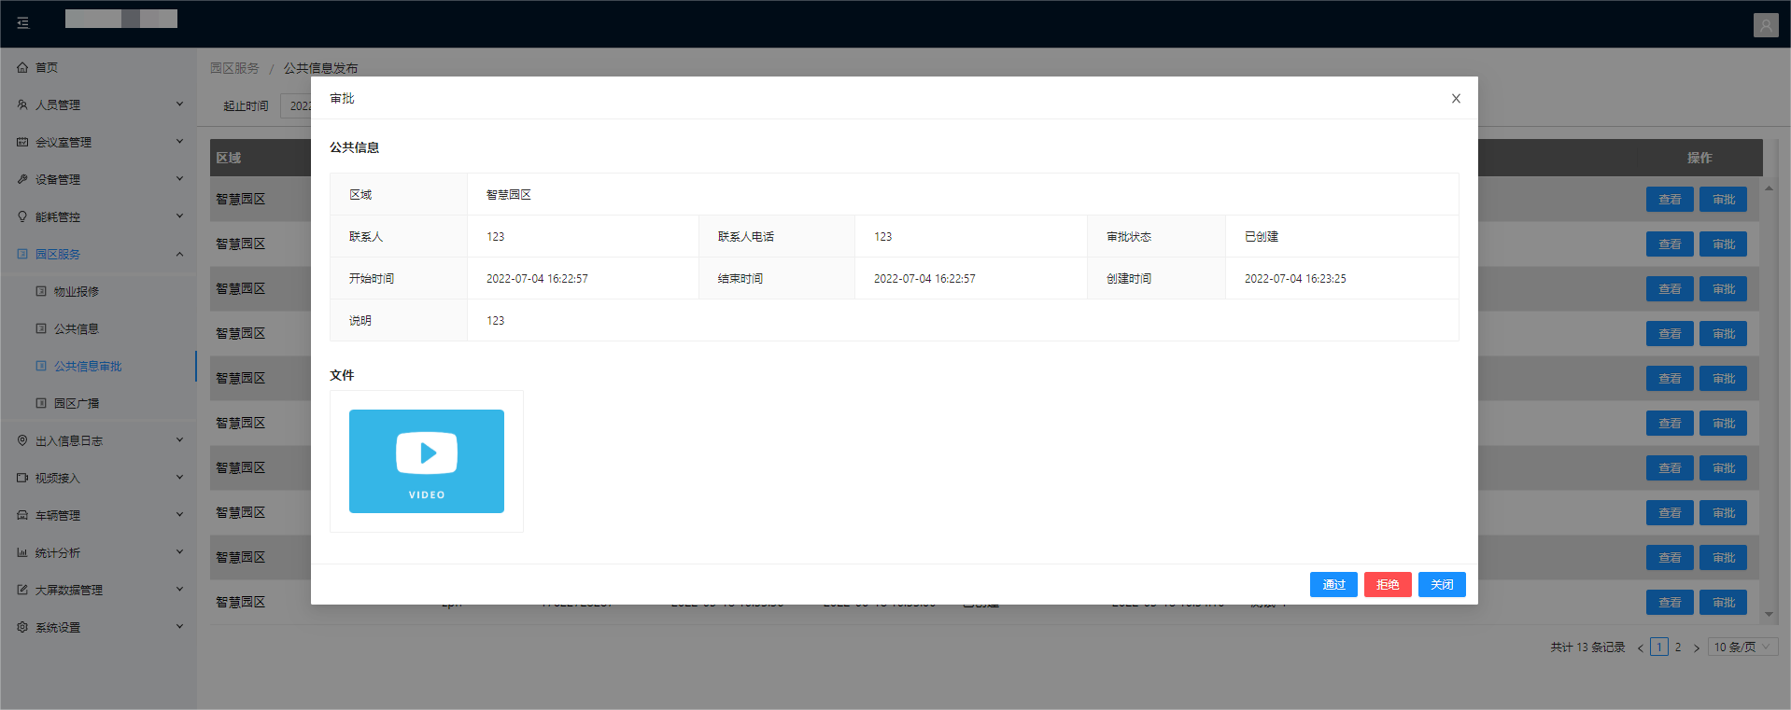This screenshot has height=710, width=1791.
Task: Click the 人员管理 people icon
Action: point(22,104)
